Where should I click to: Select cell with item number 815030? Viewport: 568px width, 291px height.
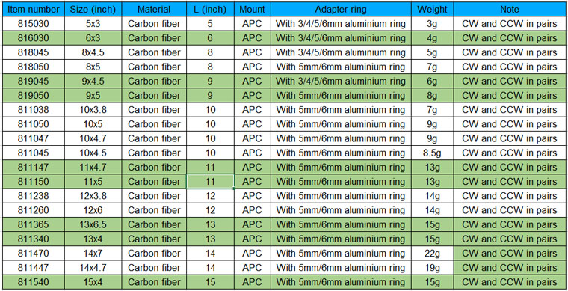coord(34,24)
